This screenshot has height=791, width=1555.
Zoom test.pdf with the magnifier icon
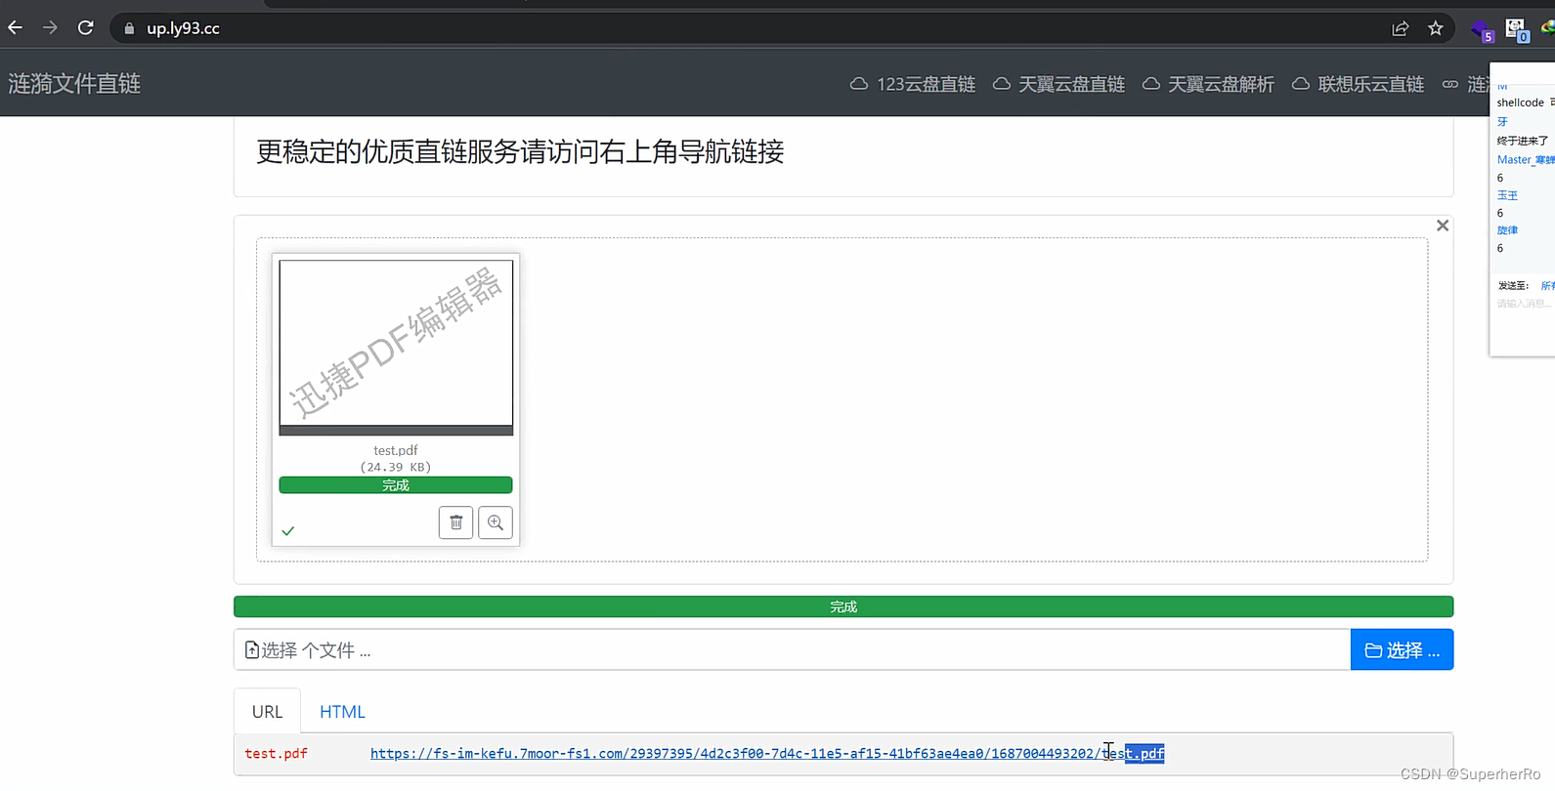pos(496,522)
